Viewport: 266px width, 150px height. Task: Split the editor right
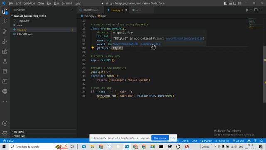(x=256, y=10)
